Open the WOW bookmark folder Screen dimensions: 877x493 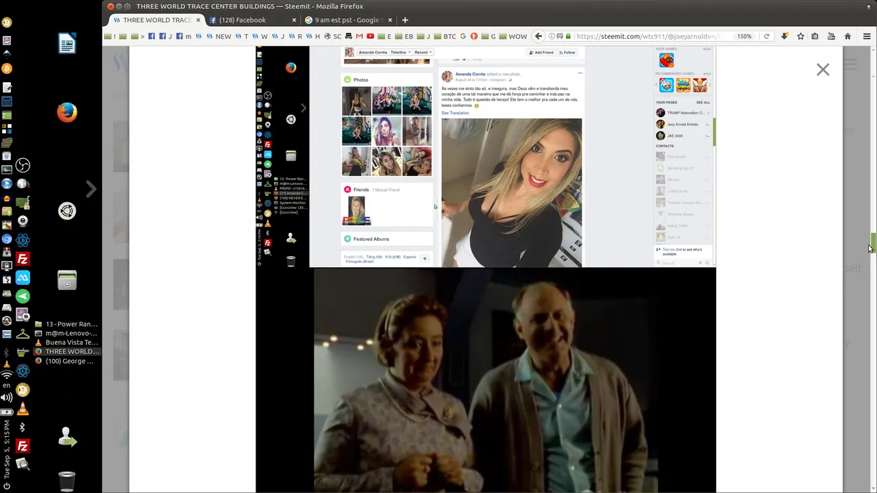pyautogui.click(x=513, y=36)
